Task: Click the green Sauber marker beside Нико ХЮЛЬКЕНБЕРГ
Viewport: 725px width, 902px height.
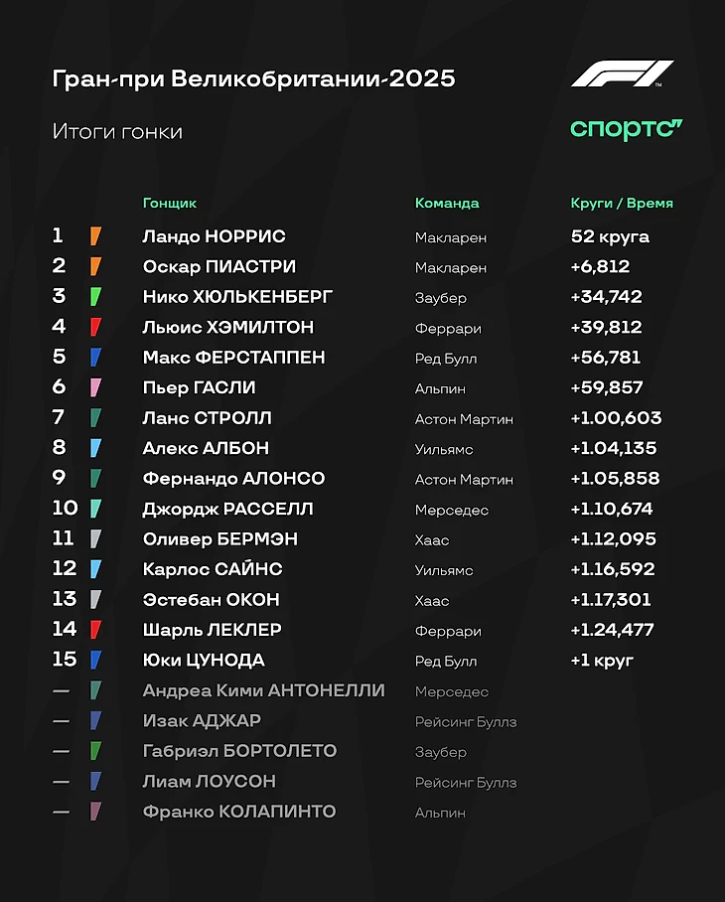Action: click(x=95, y=297)
